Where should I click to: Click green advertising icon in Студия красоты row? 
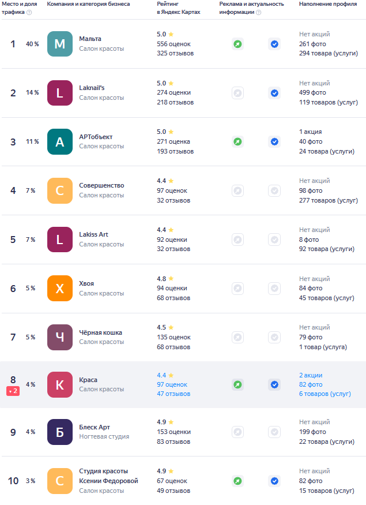(237, 481)
